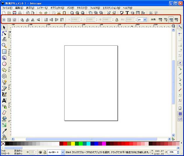Click the X coordinate spinner arrows
The height and width of the screenshot is (156, 184).
click(x=81, y=19)
